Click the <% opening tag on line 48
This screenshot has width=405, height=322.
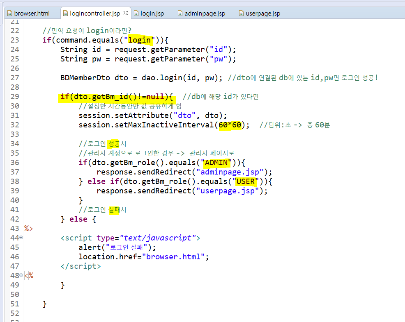29,276
